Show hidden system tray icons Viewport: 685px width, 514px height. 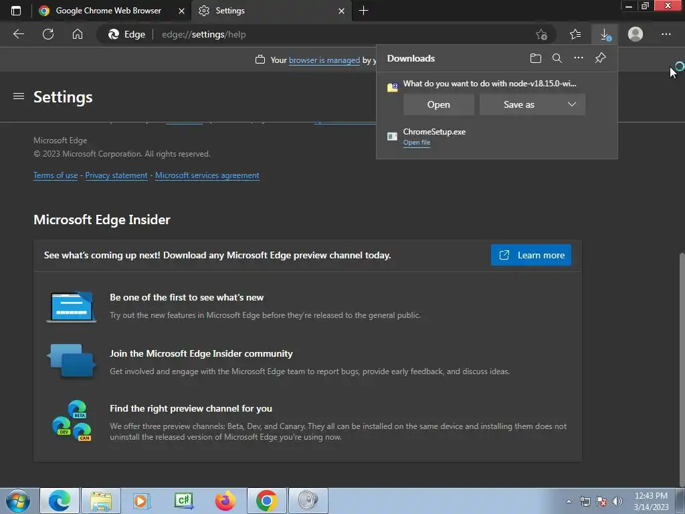[569, 501]
